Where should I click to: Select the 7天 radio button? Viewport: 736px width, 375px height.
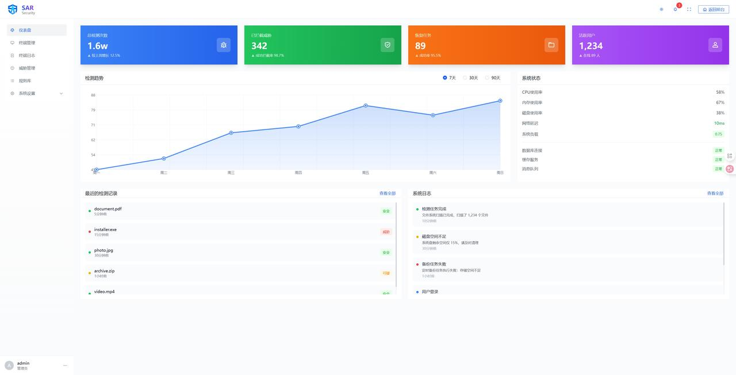(x=445, y=78)
